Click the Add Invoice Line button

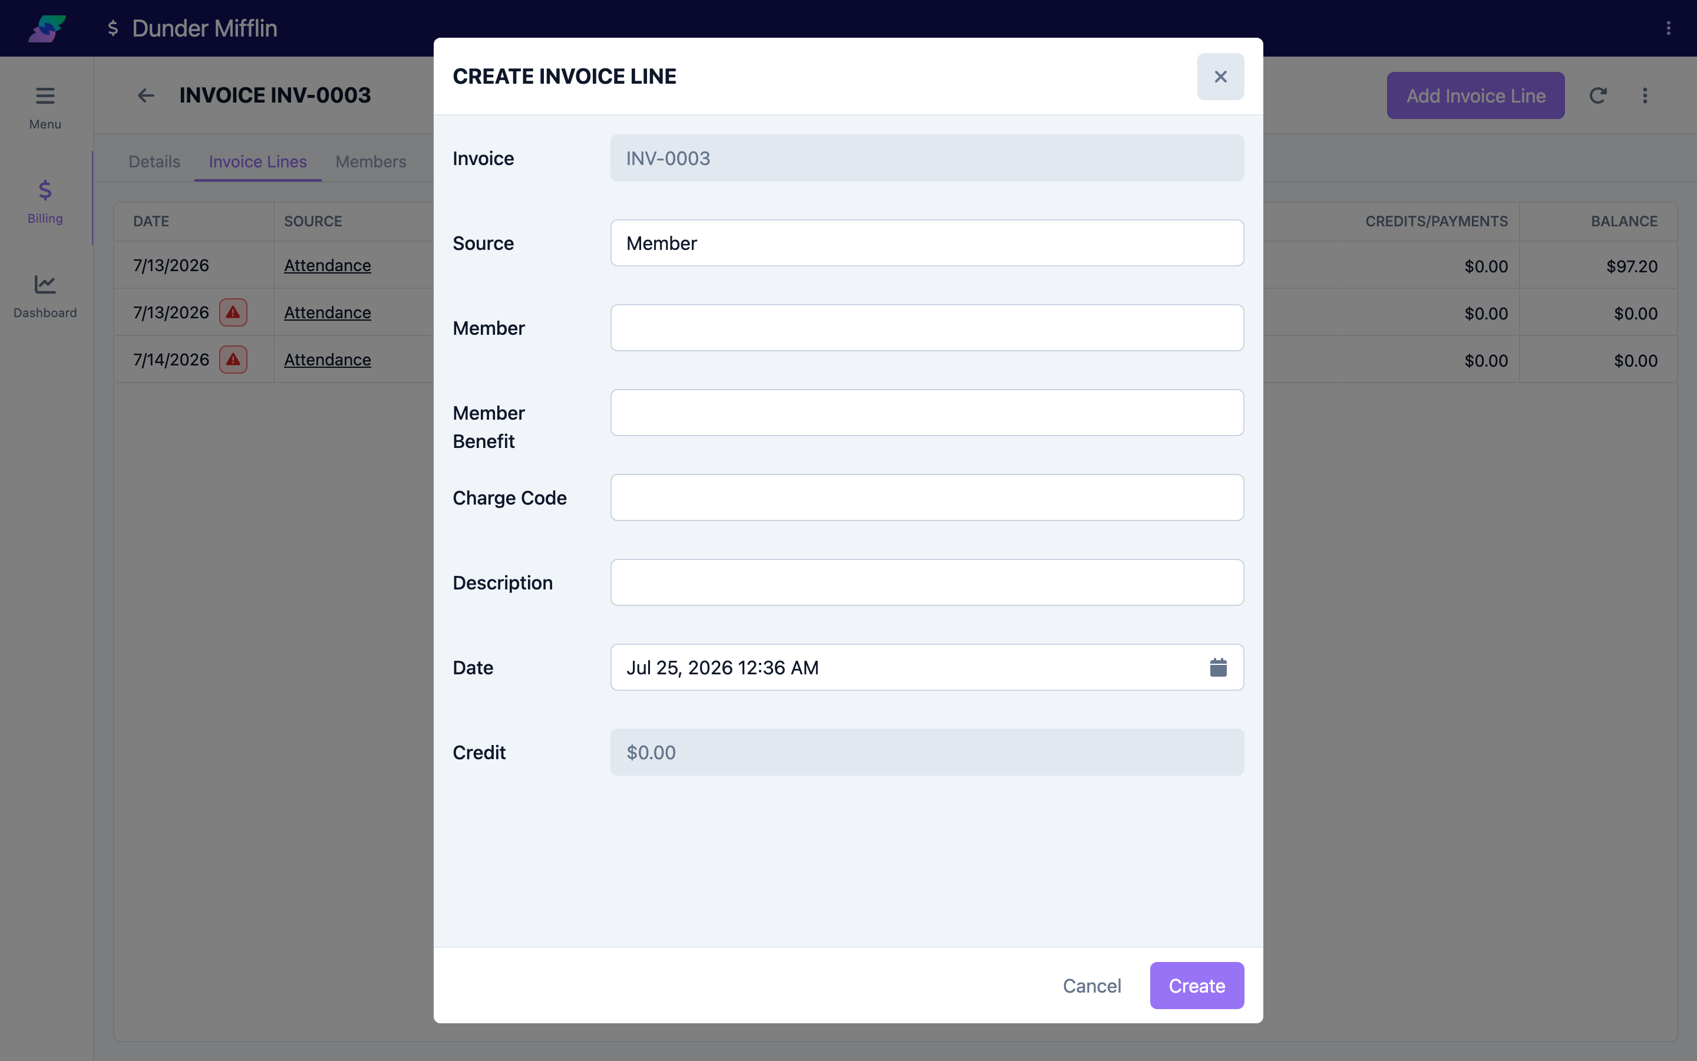(1475, 95)
